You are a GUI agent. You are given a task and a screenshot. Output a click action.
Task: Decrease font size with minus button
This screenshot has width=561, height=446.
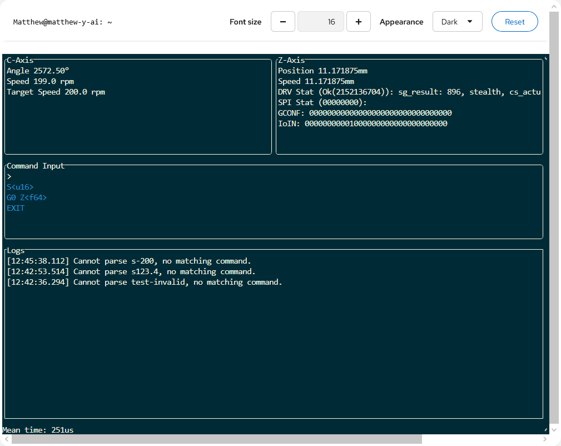[282, 22]
